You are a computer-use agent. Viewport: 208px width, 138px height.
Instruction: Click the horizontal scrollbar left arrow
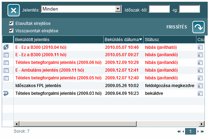(17, 124)
